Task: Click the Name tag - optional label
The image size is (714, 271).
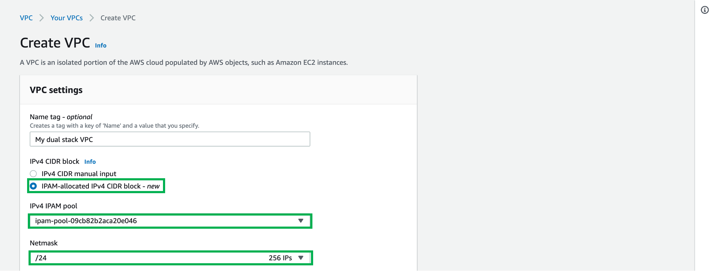Action: click(61, 117)
